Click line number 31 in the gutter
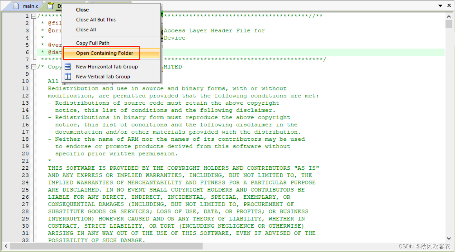The height and width of the screenshot is (252, 455). [x=25, y=233]
